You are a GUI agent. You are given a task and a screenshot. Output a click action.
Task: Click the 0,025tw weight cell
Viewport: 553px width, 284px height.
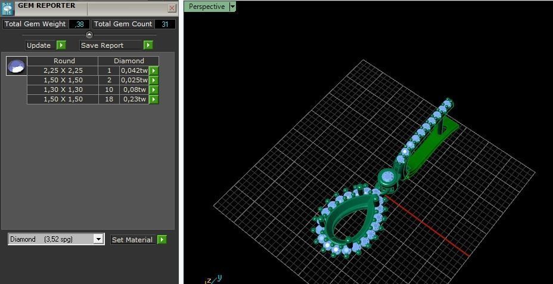(x=134, y=80)
